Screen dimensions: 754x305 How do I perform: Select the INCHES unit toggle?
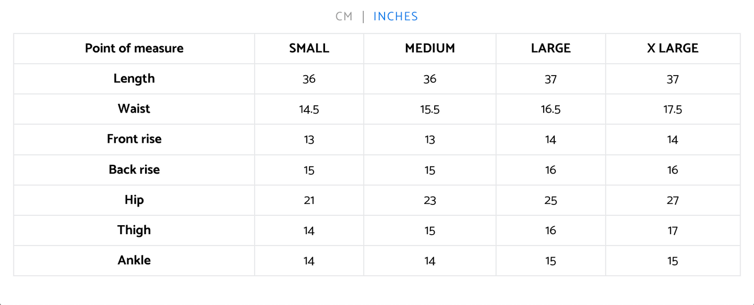396,17
